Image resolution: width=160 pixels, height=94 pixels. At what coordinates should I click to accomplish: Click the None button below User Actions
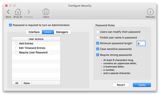pyautogui.click(x=27, y=83)
